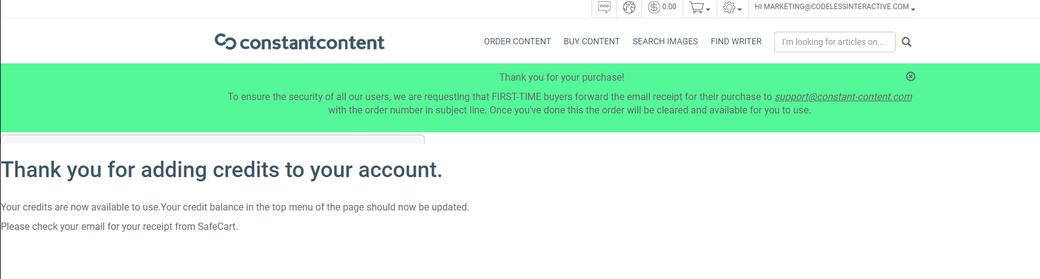Expand the HI MARKETING account dropdown
The image size is (1040, 279).
pos(835,7)
